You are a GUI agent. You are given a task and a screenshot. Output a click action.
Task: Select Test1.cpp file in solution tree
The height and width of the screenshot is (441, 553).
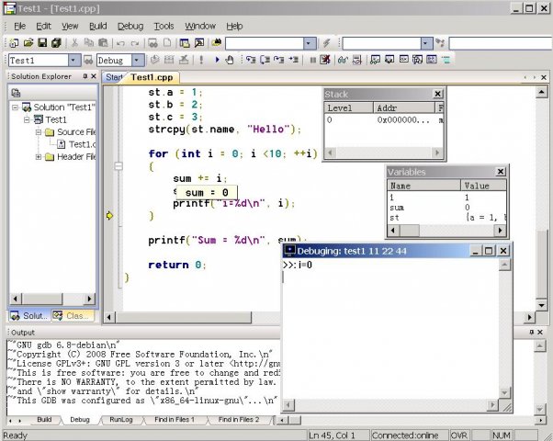click(x=81, y=144)
